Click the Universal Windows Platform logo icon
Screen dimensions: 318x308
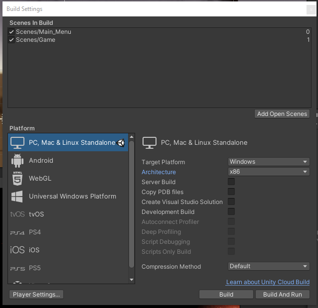coord(17,197)
